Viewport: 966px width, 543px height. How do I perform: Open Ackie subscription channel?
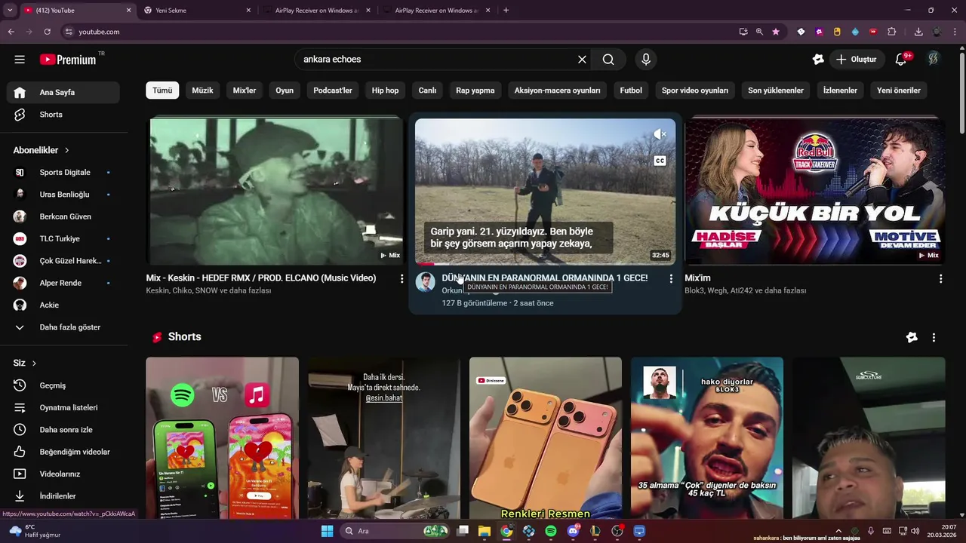tap(63, 305)
